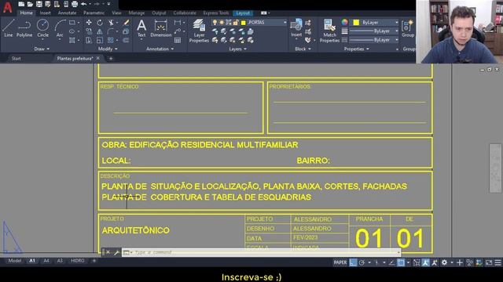Screen dimensions: 503x282
Task: Toggle clean screen icon in status bar
Action: (489, 262)
